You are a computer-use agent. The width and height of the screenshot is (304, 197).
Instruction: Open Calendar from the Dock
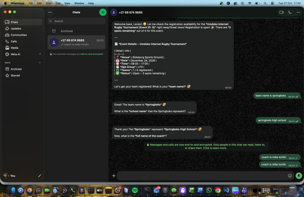coord(64,191)
